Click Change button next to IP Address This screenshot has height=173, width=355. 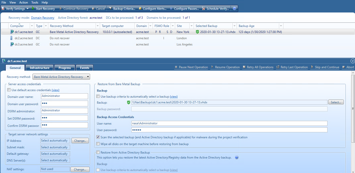click(x=80, y=141)
